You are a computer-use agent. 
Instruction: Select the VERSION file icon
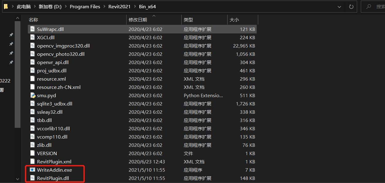pyautogui.click(x=32, y=153)
